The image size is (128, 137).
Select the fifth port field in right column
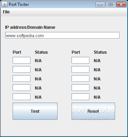(81, 97)
